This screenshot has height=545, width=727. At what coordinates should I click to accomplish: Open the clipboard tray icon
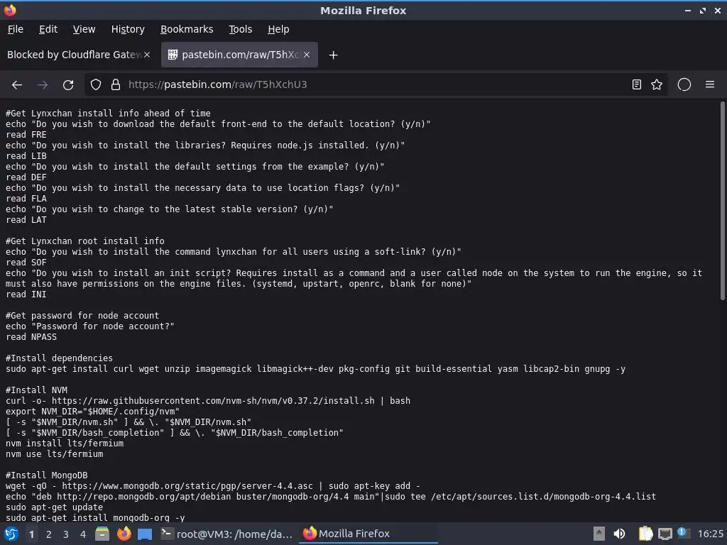point(645,534)
